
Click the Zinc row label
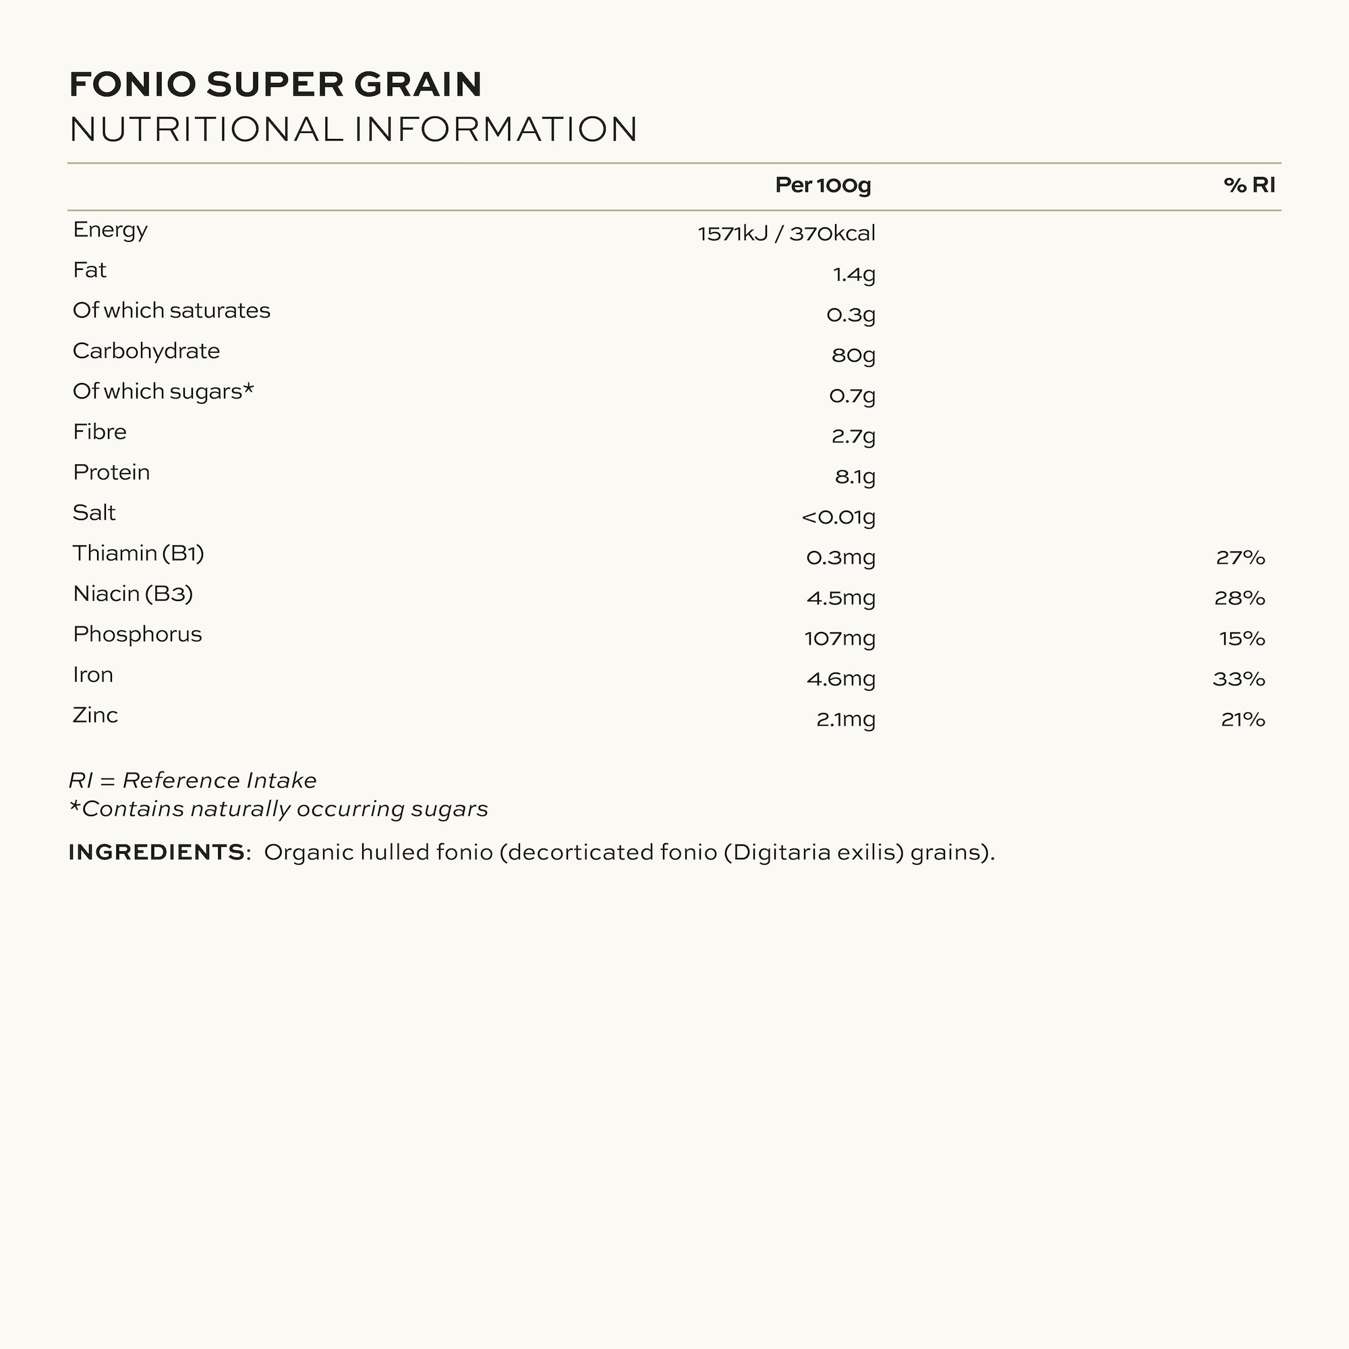tap(96, 716)
